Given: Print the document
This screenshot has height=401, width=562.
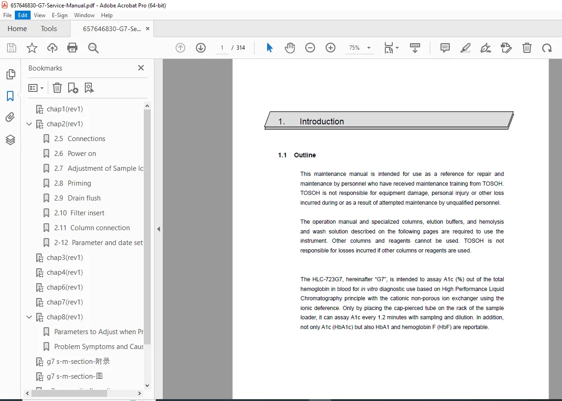Looking at the screenshot, I should pyautogui.click(x=72, y=48).
